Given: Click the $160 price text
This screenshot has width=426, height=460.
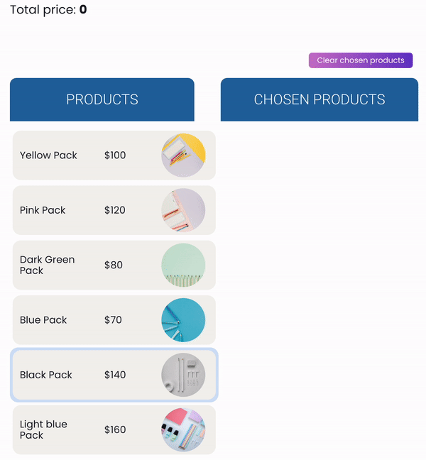Looking at the screenshot, I should tap(115, 429).
